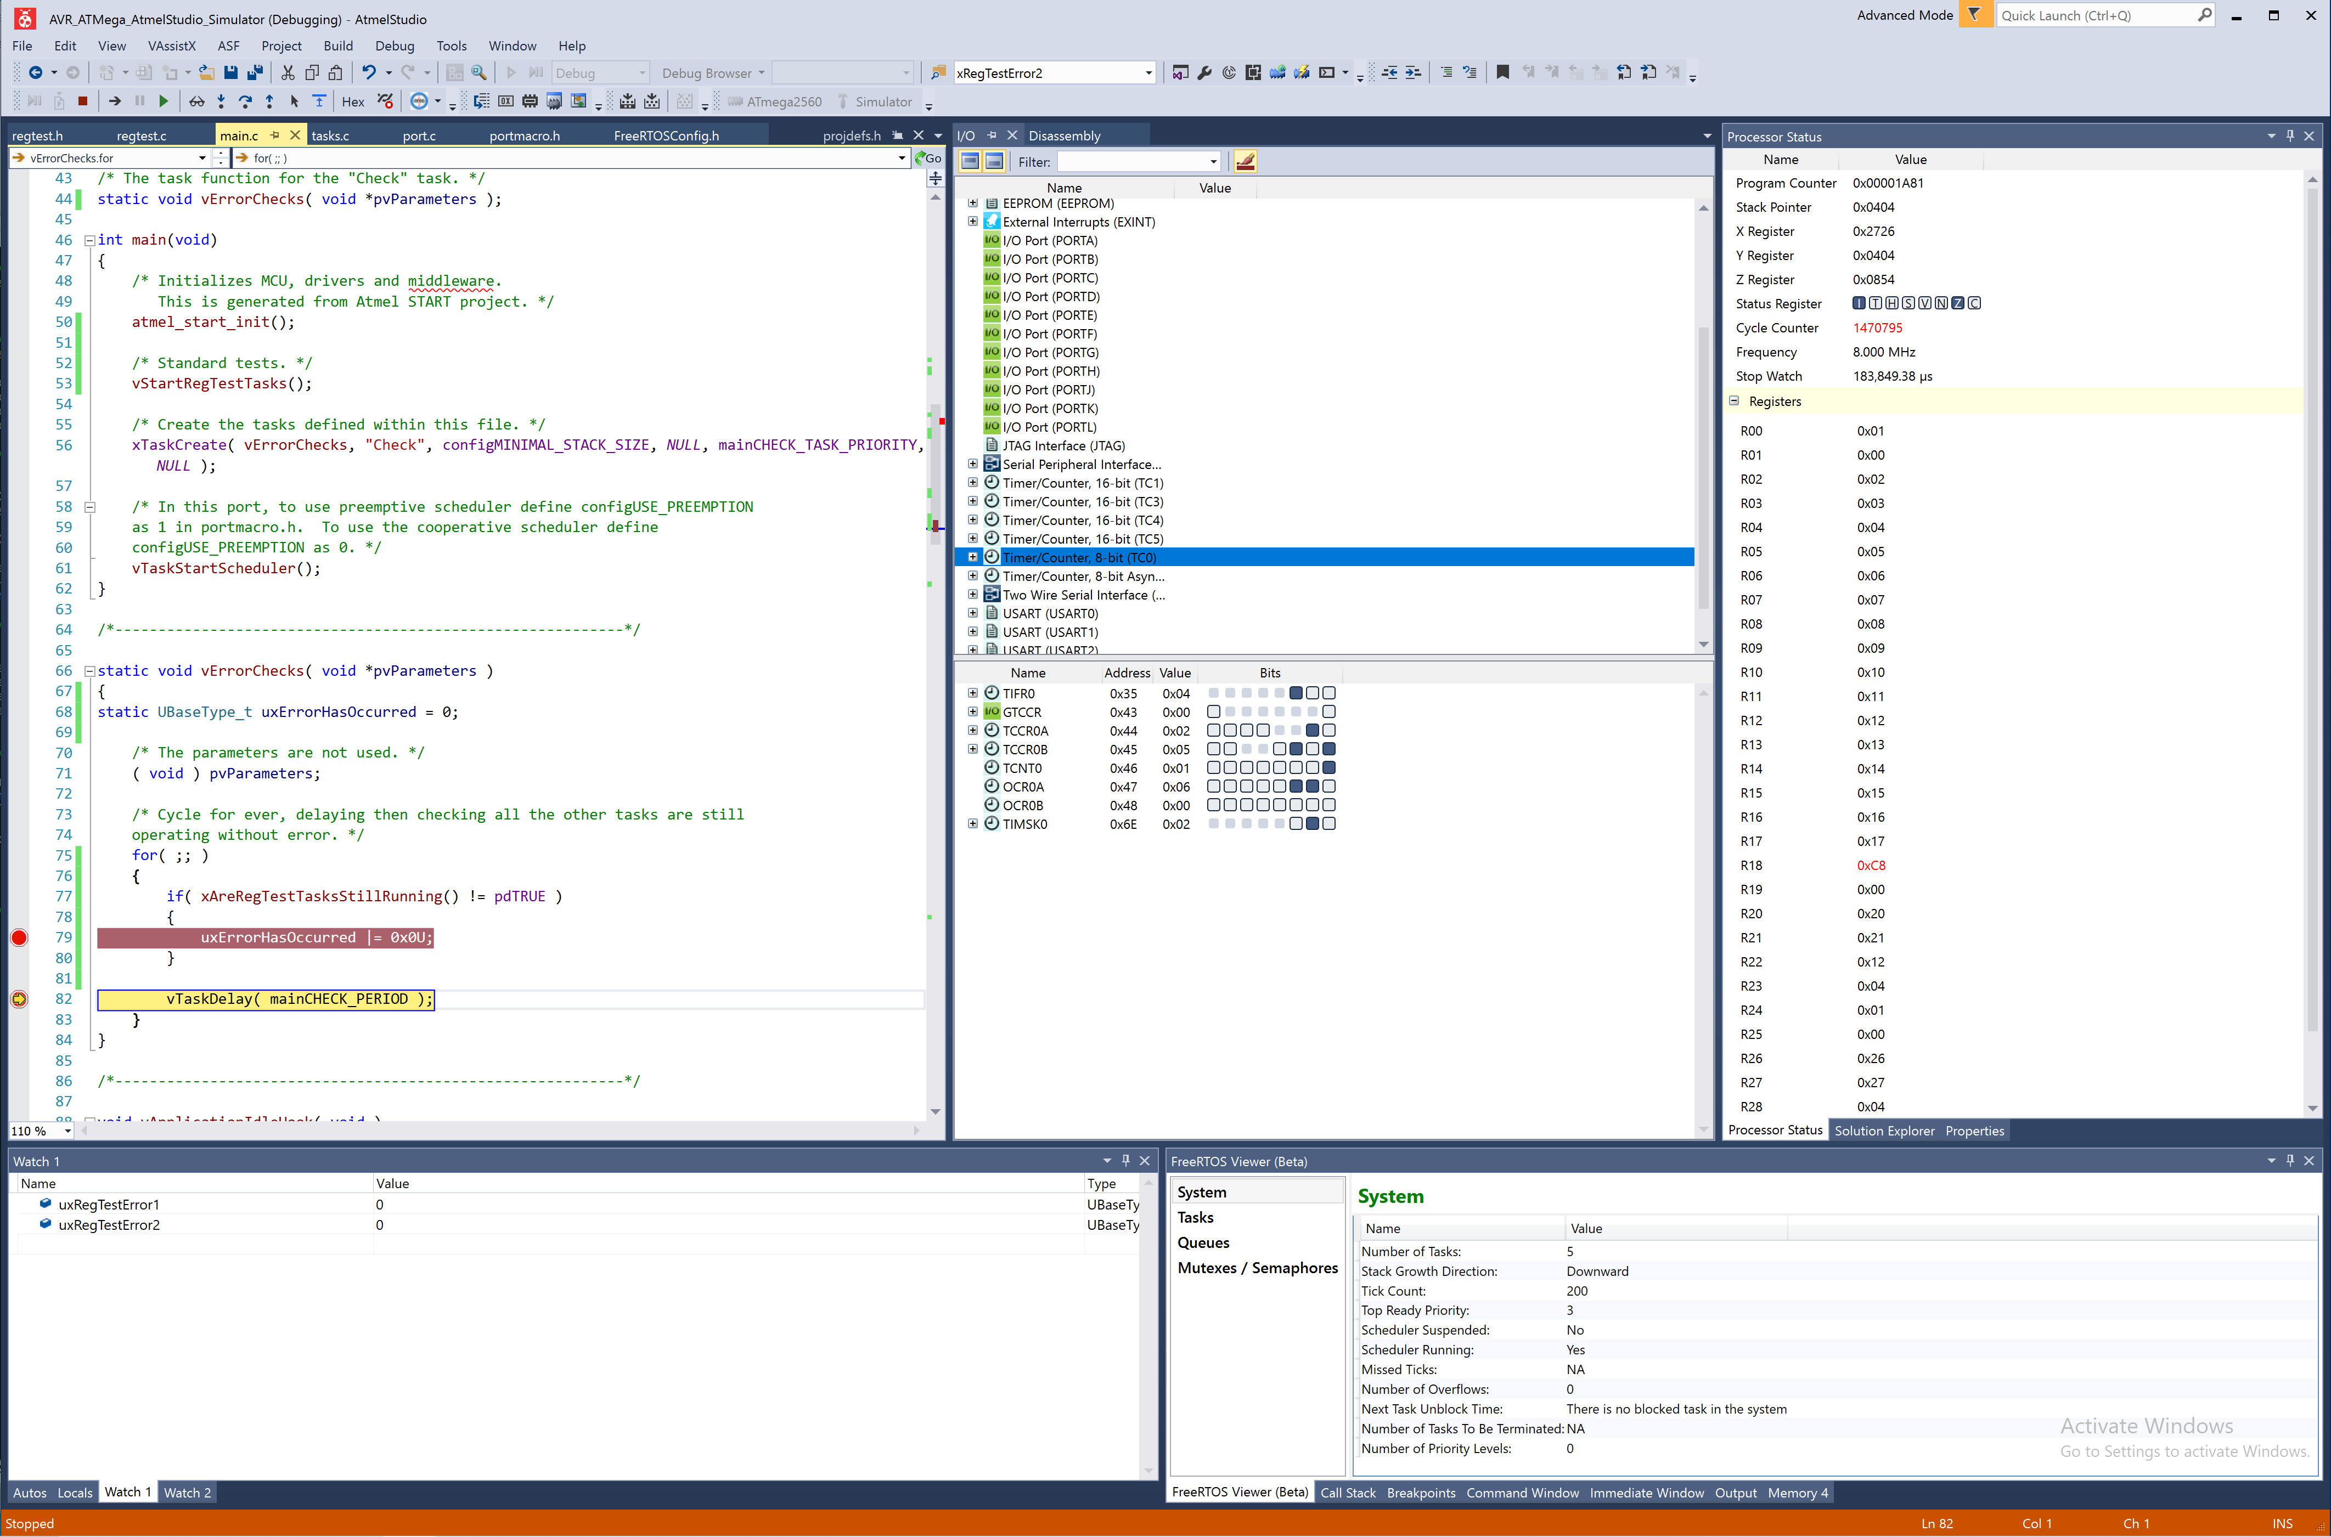Screen dimensions: 2331x1537
Task: Toggle the bookmark flag icon
Action: tap(1502, 72)
